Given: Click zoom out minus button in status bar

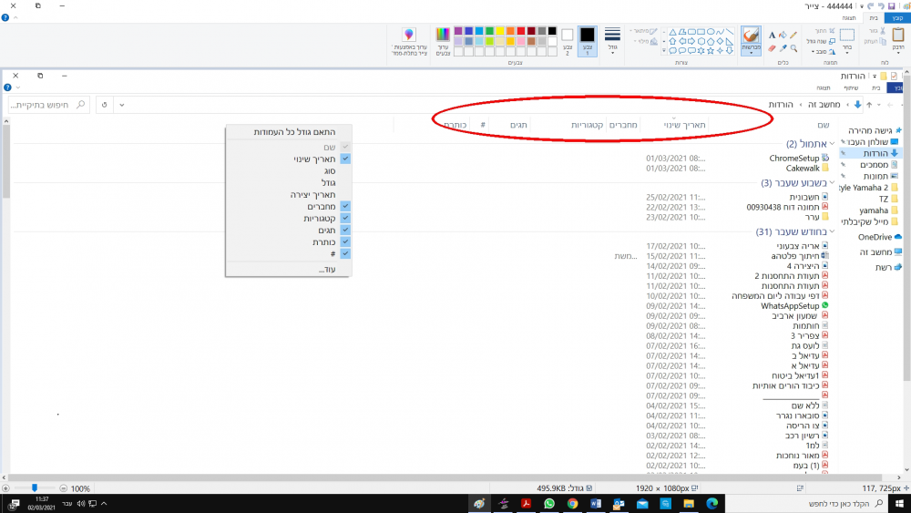Looking at the screenshot, I should pyautogui.click(x=64, y=488).
